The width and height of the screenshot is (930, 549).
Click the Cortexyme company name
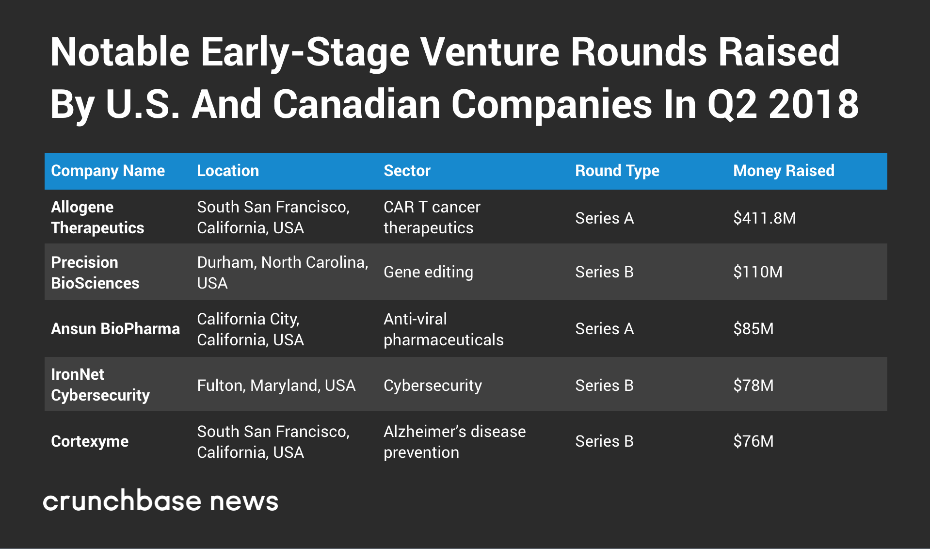[90, 441]
